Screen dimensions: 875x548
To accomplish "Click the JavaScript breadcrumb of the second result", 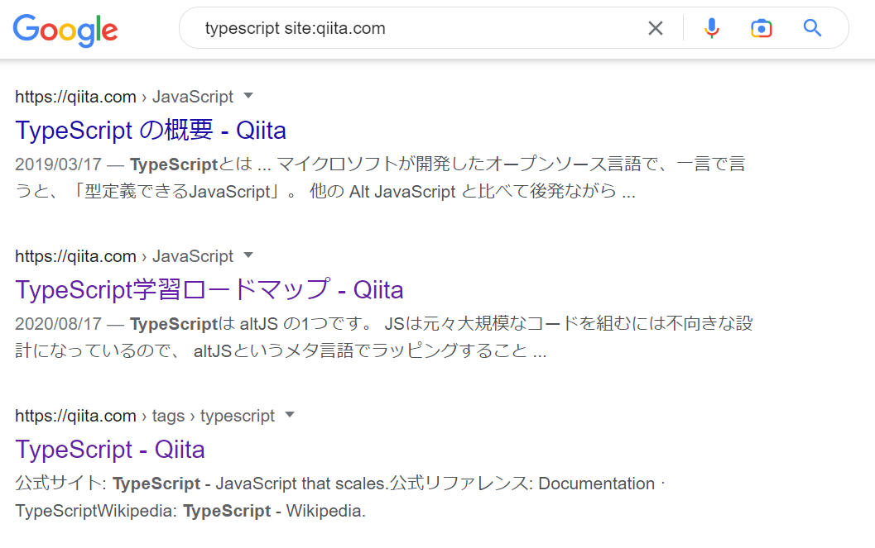I will pyautogui.click(x=193, y=256).
